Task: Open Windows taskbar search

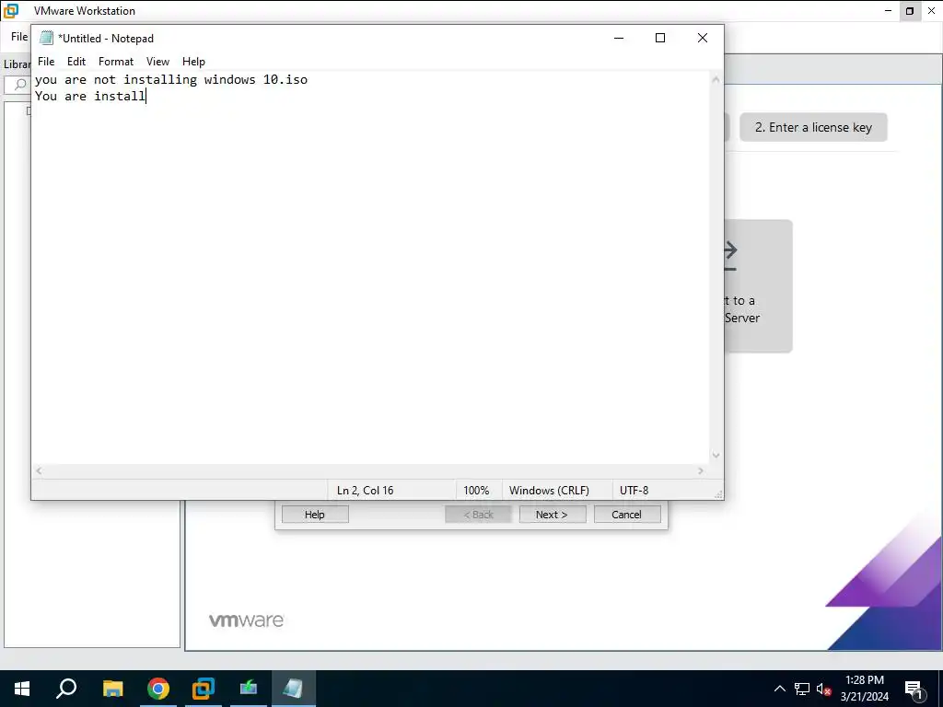Action: pyautogui.click(x=66, y=689)
